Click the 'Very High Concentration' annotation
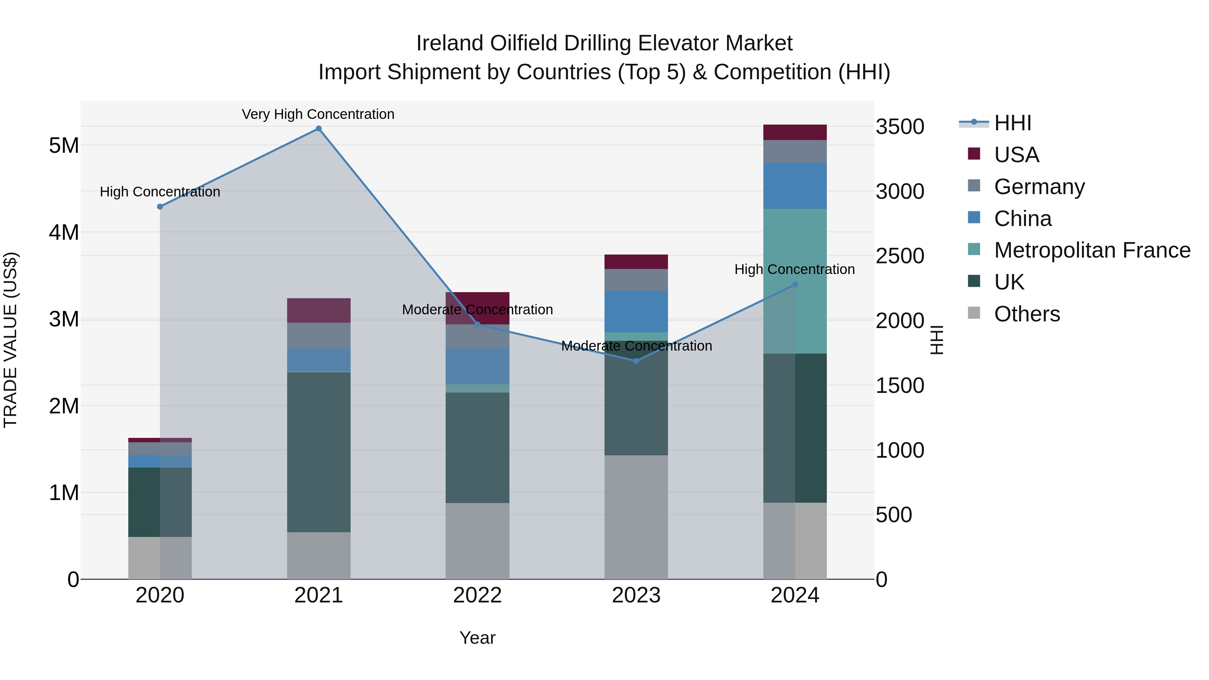 (x=318, y=114)
